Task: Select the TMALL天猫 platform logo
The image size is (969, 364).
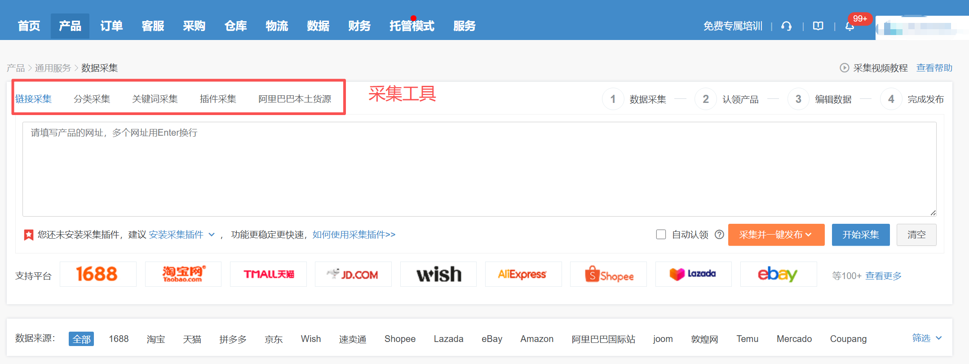Action: click(268, 274)
